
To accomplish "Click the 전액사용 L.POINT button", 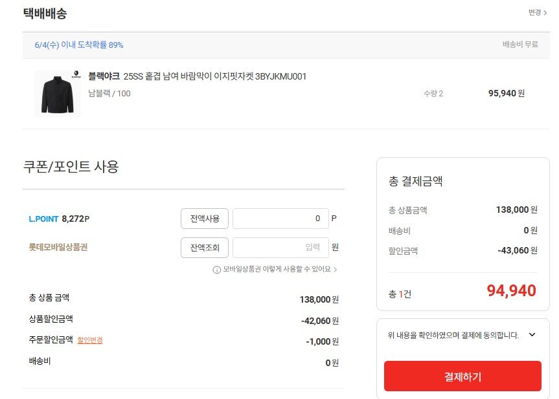I will 205,219.
